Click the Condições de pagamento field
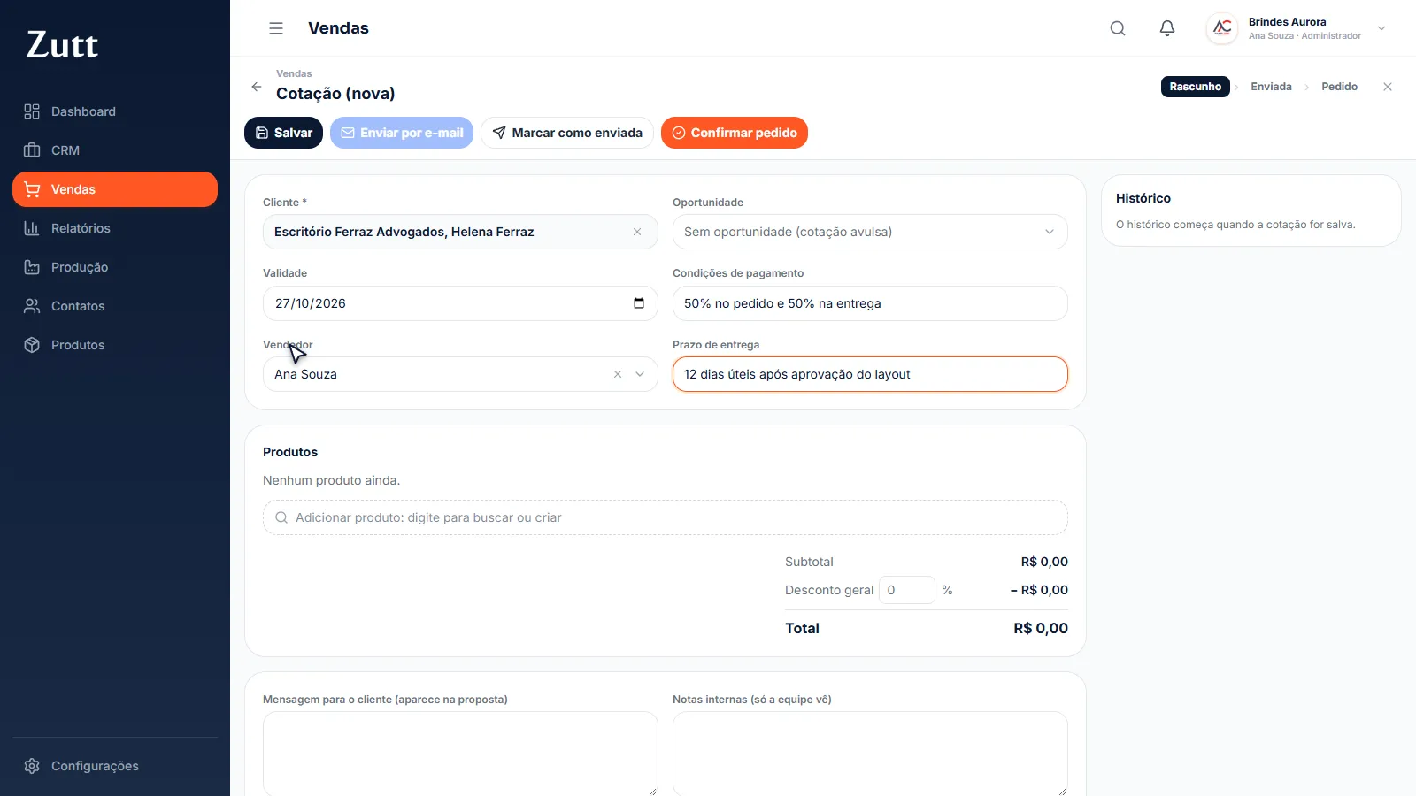 click(870, 303)
